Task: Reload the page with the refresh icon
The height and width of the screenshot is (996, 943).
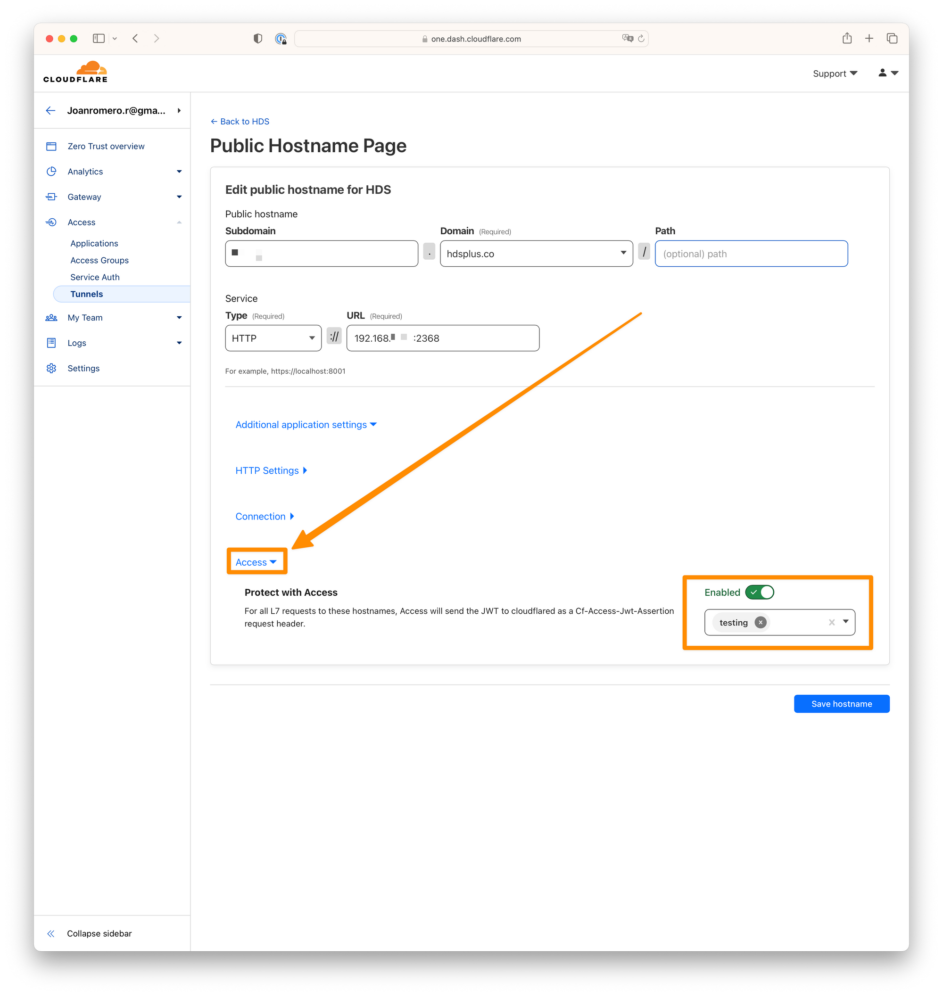Action: pos(641,39)
